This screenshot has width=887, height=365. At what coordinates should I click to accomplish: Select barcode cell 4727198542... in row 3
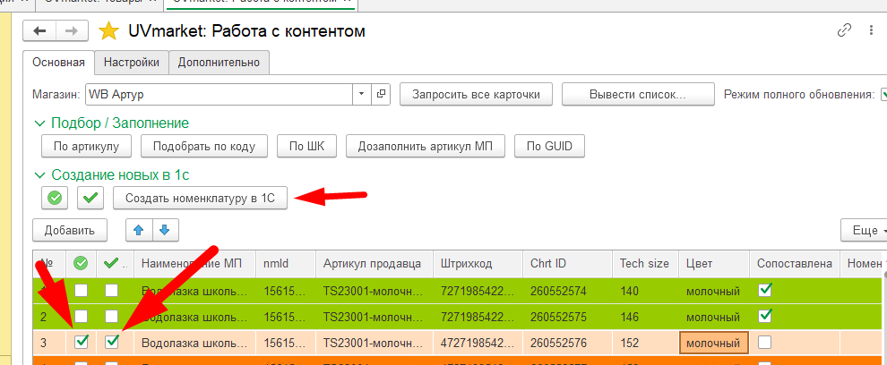tap(478, 343)
